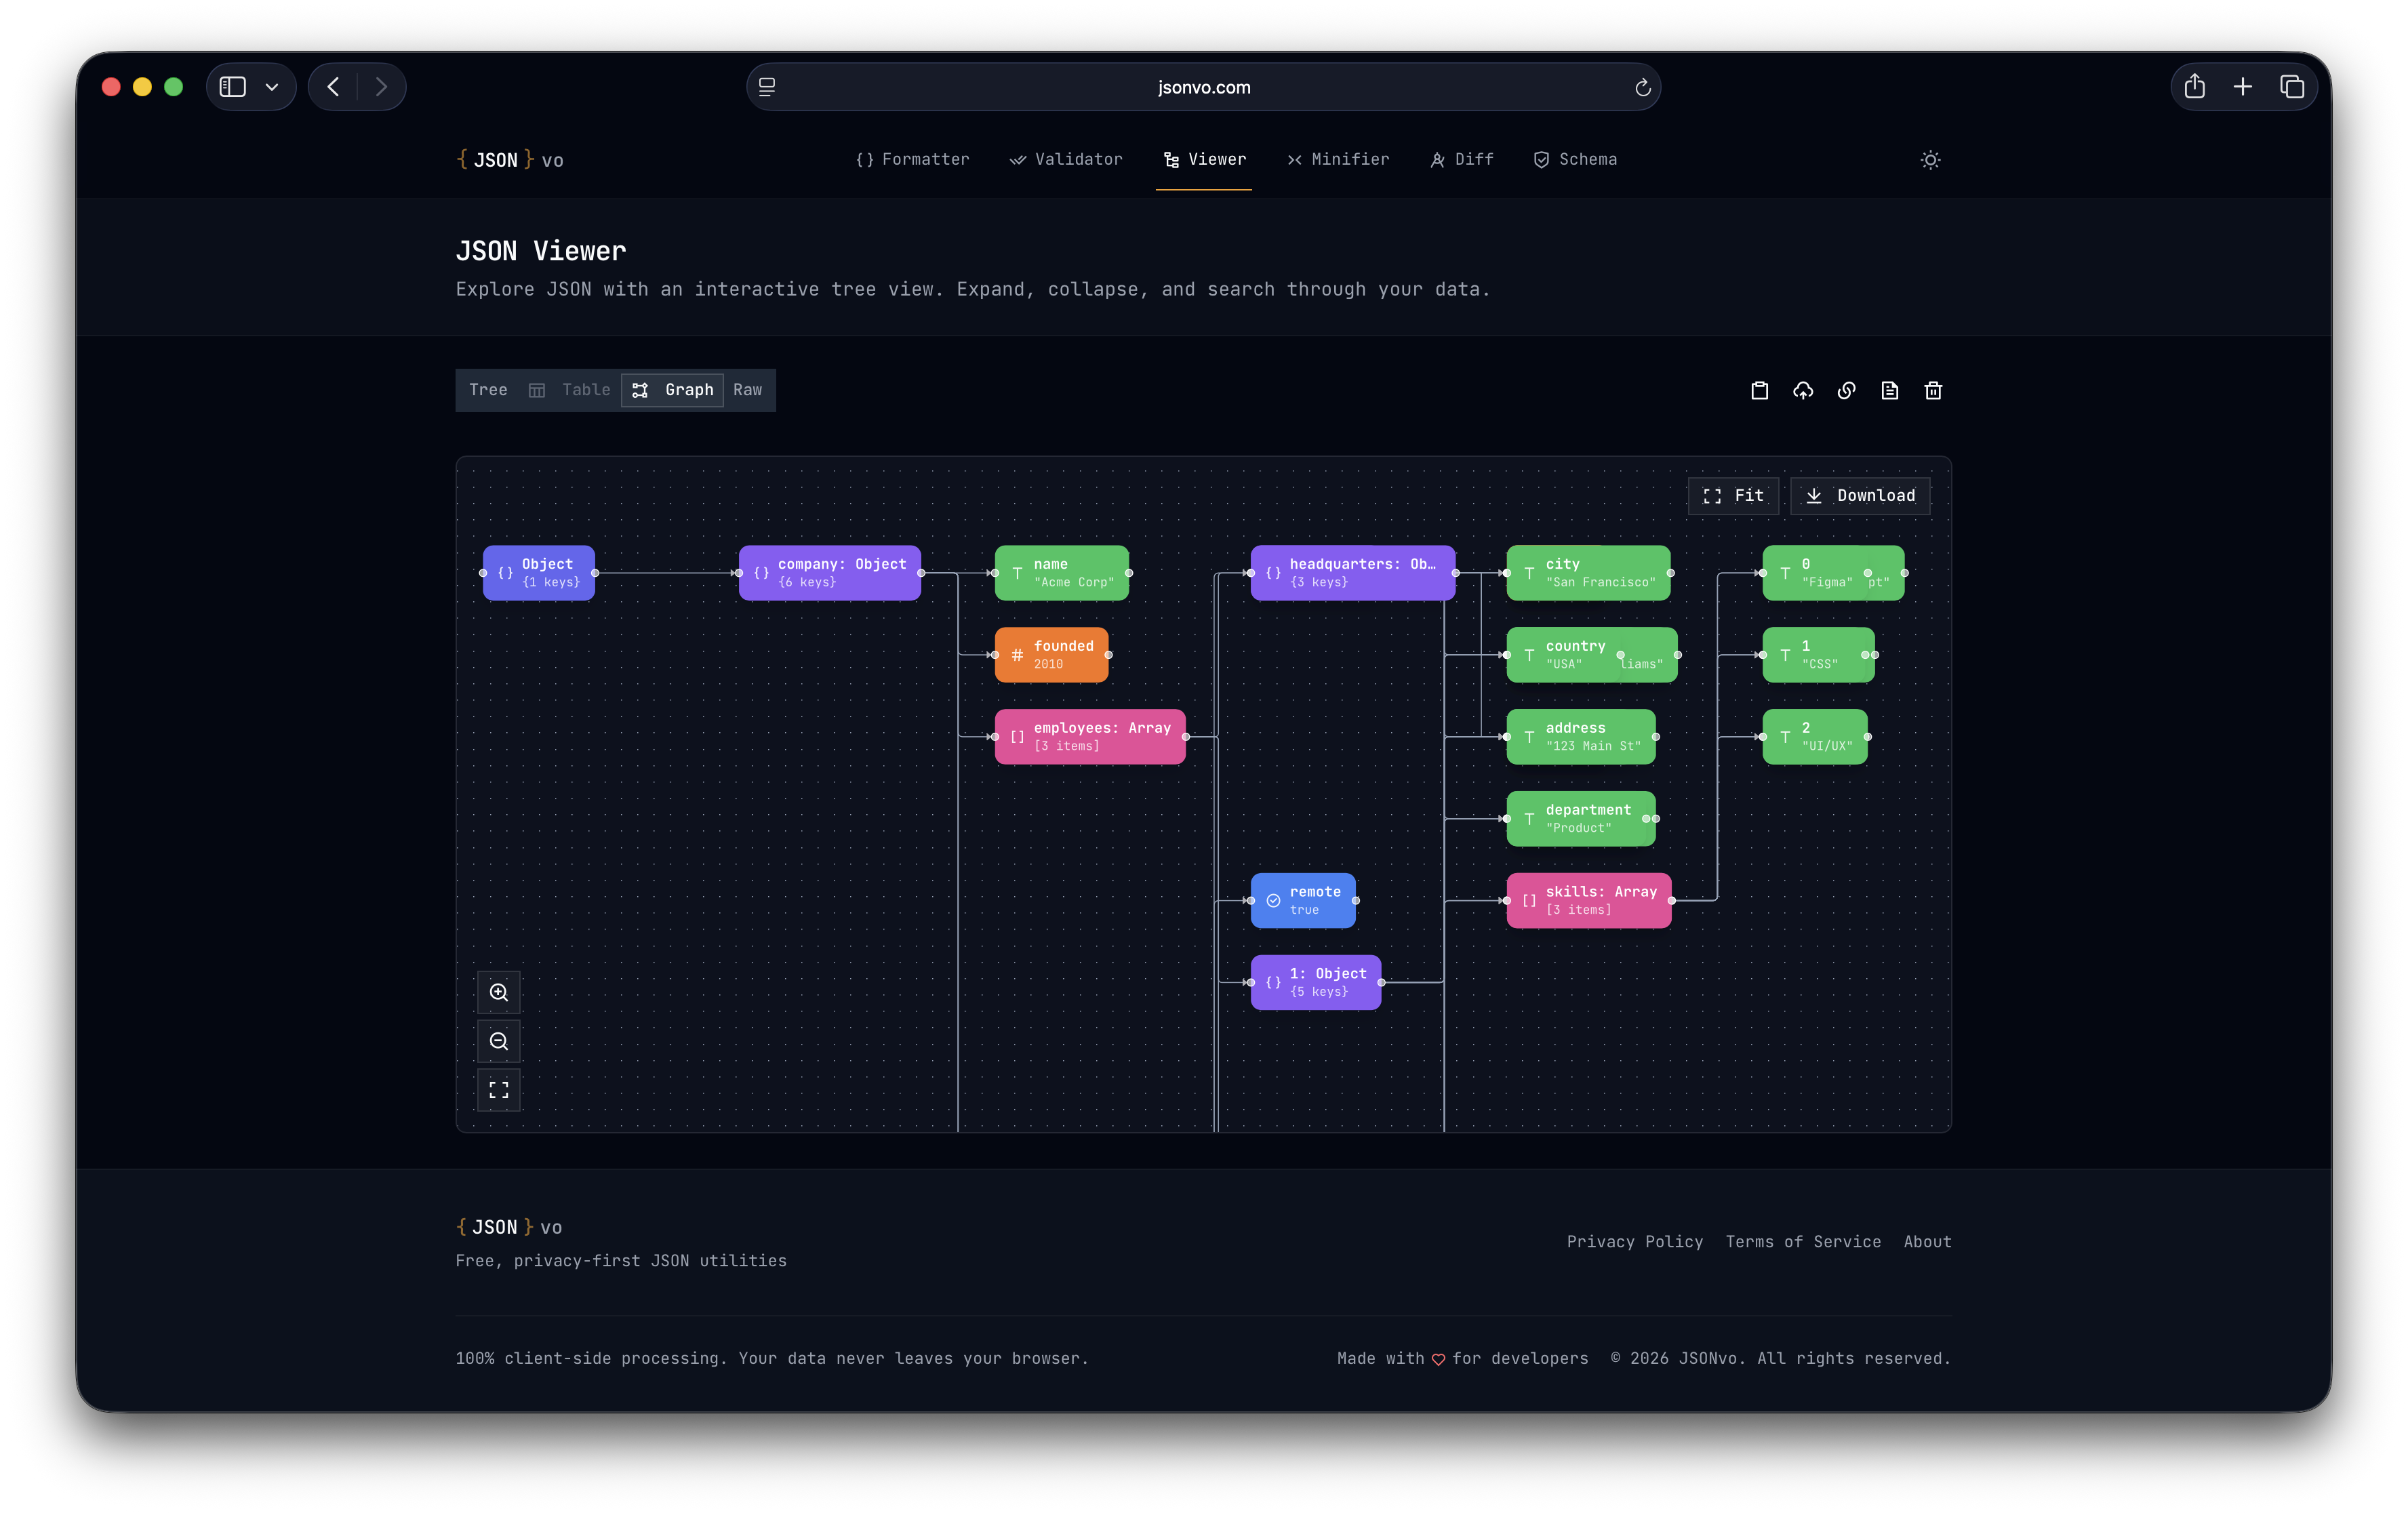Screen dimensions: 2408x1513
Task: Download the graph image
Action: click(x=1859, y=495)
